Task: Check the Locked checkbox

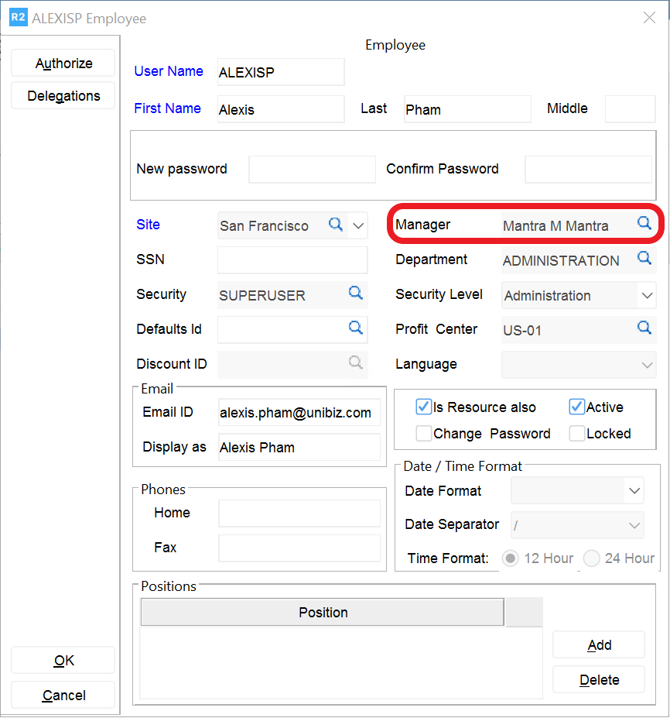Action: [576, 433]
